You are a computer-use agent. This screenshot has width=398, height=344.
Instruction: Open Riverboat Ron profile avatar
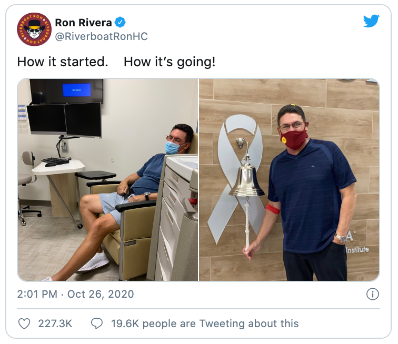tap(34, 29)
